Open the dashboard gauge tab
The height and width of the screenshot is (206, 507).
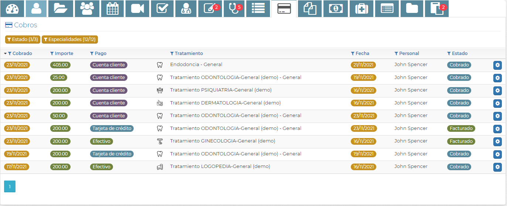coord(12,9)
